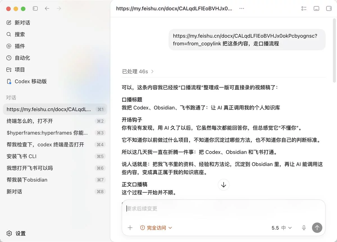Add attachment with the plus icon
337x242 pixels.
coord(130,228)
